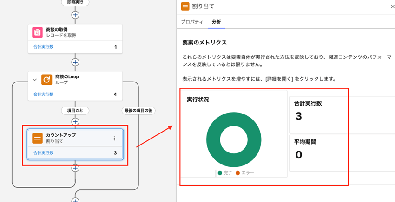Add an element directly above the カウントアップ card

[75, 121]
